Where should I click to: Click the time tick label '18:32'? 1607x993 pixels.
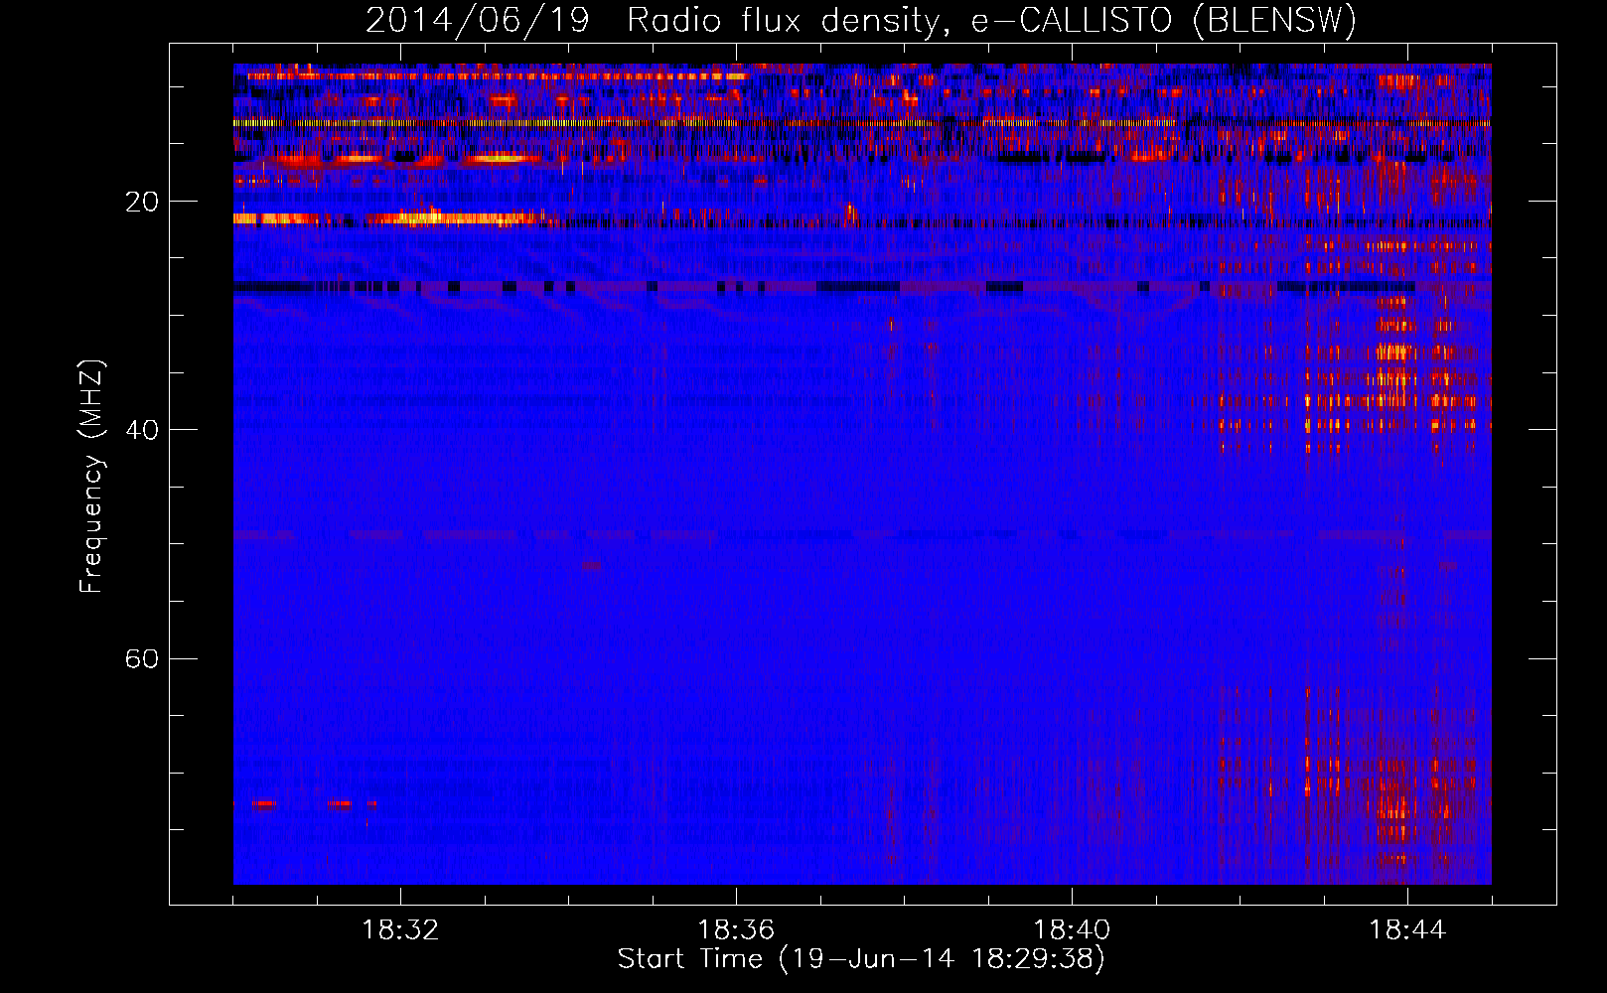[400, 930]
